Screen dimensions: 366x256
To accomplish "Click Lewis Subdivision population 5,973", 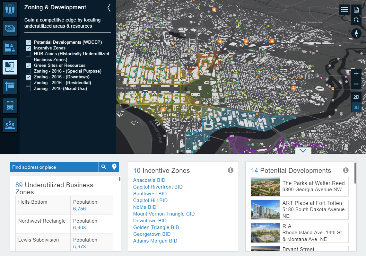I will tap(79, 247).
